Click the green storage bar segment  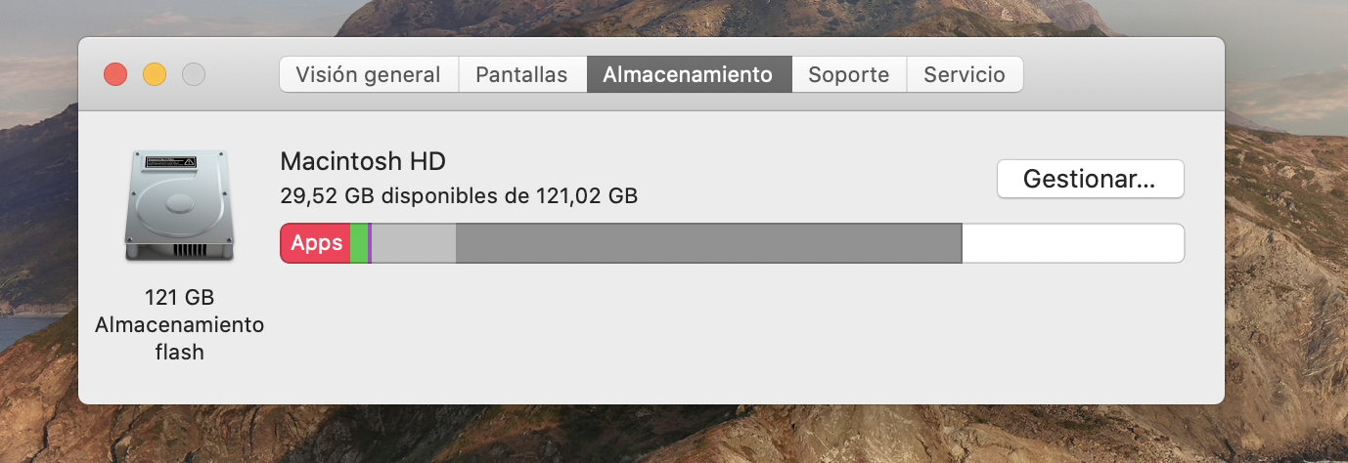[x=358, y=243]
